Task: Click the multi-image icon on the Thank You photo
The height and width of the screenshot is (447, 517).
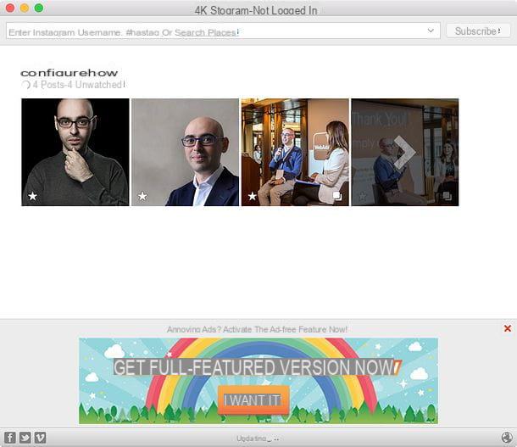Action: [448, 196]
